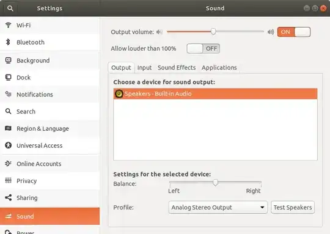
Task: Select Speakers - Built-in Audio device
Action: (215, 93)
